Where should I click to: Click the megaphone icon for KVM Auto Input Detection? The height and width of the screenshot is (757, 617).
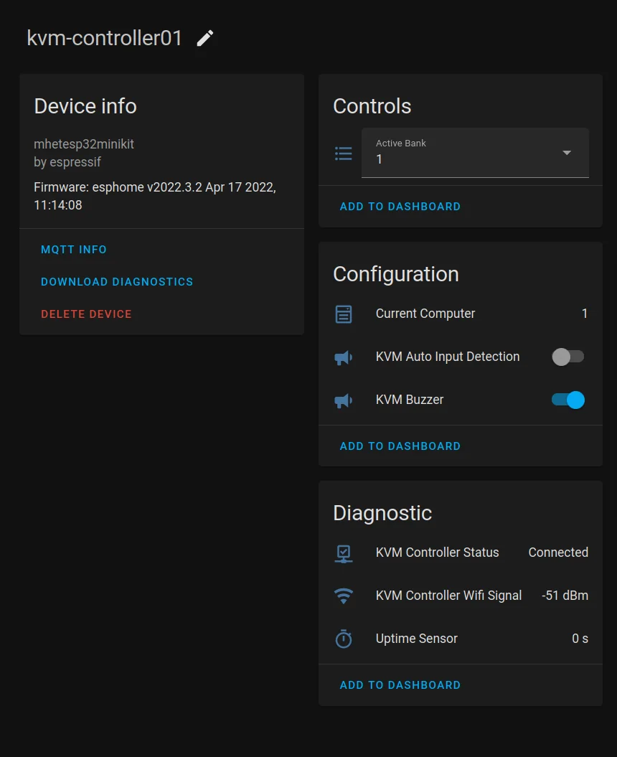point(344,357)
